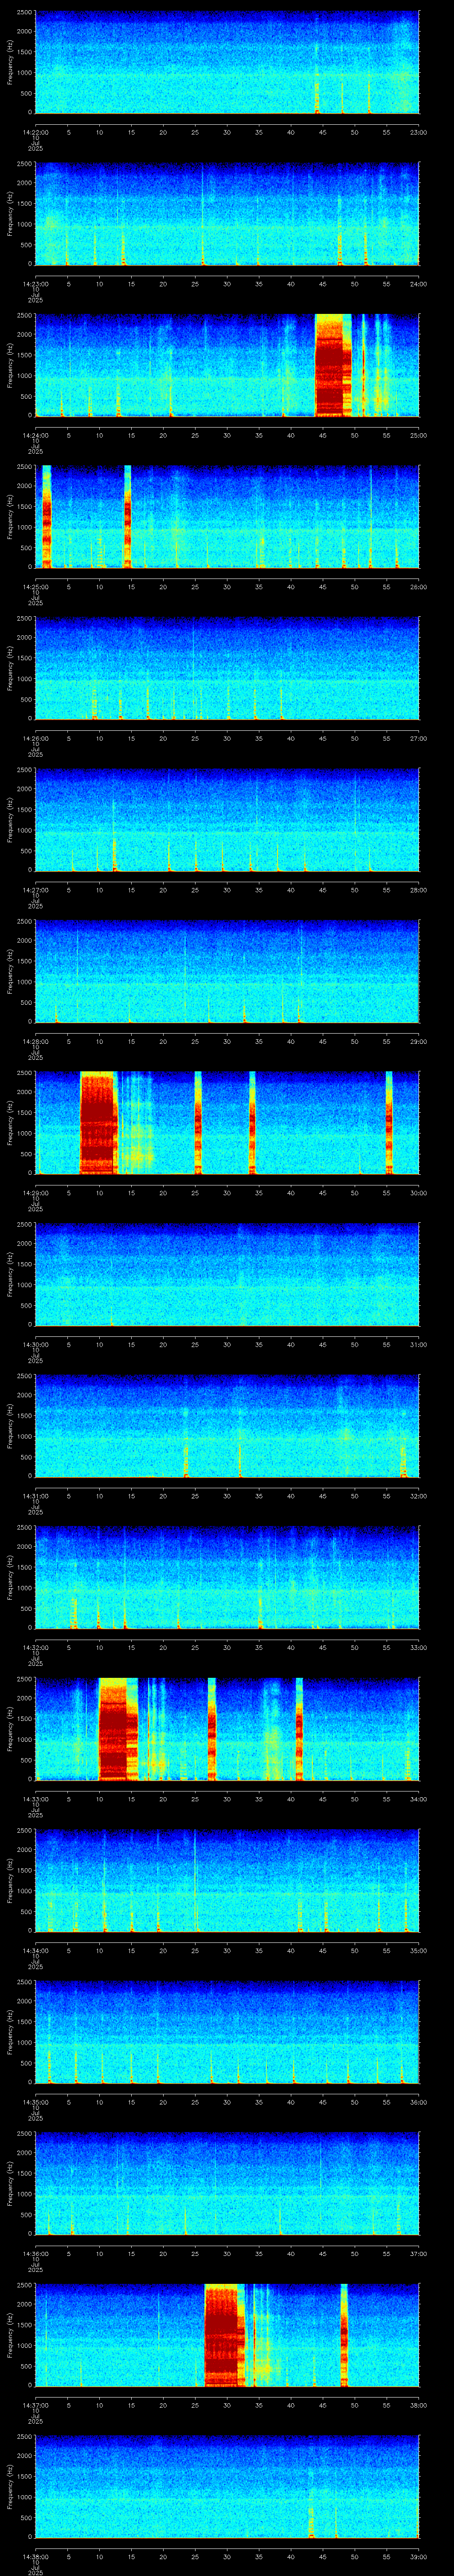Select the wide red burst in the 14:37 spectrogram

(x=224, y=2335)
